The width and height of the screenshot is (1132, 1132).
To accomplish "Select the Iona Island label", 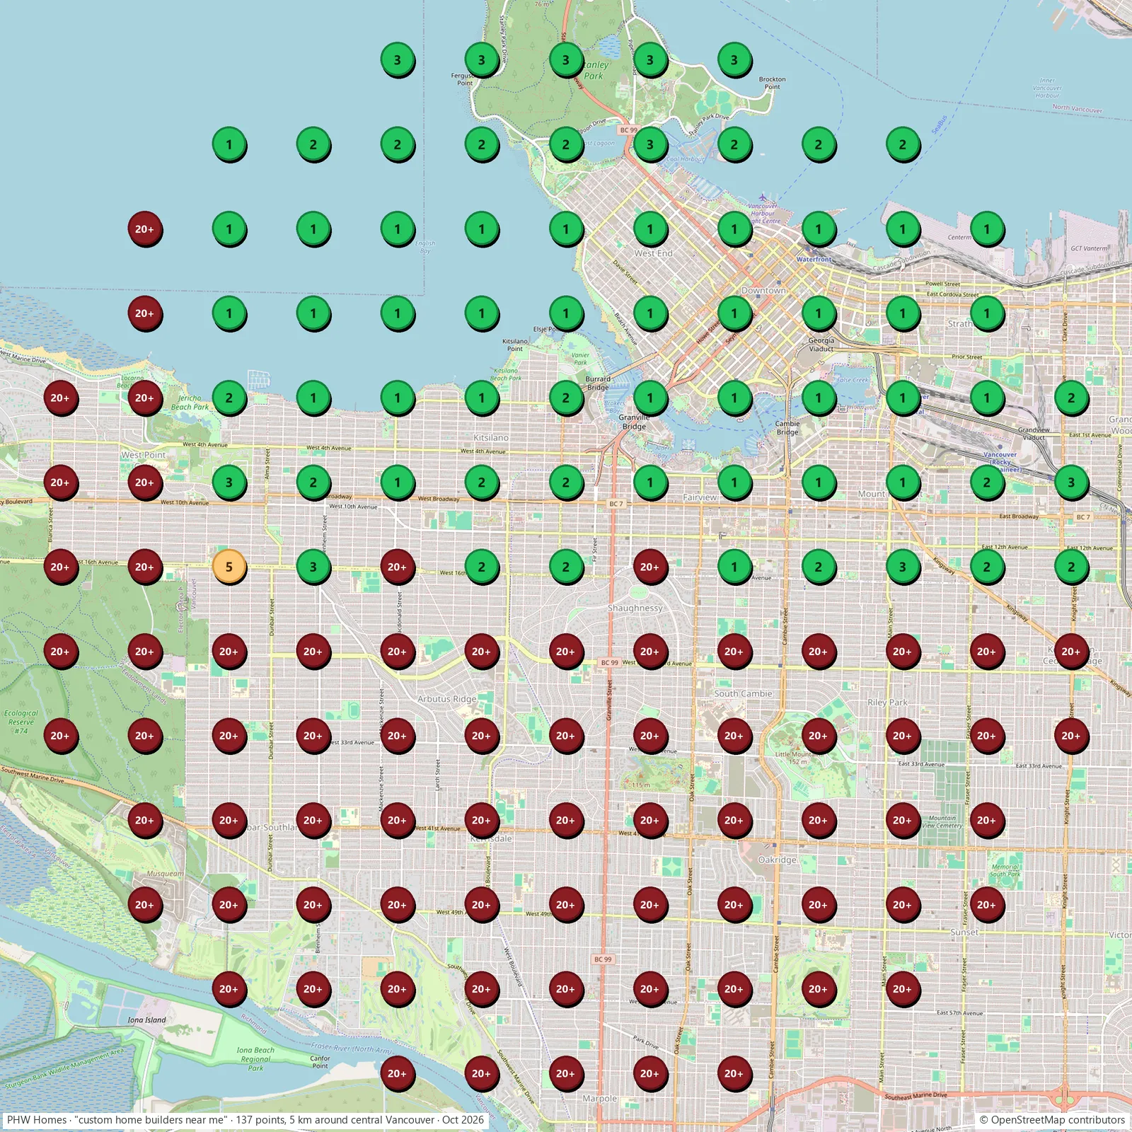I will pos(146,1020).
